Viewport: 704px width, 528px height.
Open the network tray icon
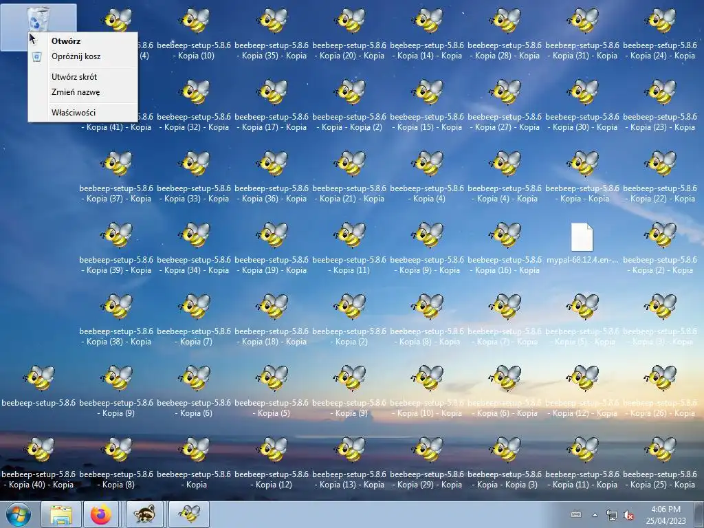point(611,515)
